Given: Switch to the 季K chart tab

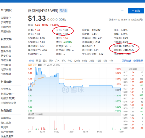Looking at the screenshot, I should [x=64, y=61].
